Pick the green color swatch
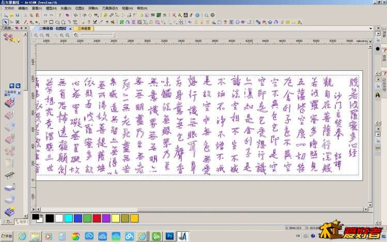387x242 pixels. click(x=87, y=218)
